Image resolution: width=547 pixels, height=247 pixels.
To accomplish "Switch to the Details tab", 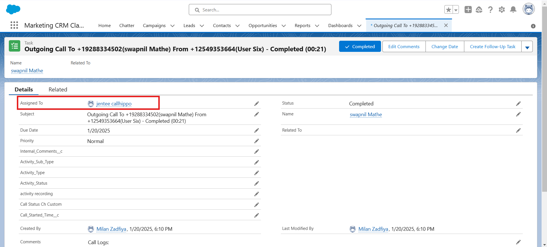I will pyautogui.click(x=24, y=89).
